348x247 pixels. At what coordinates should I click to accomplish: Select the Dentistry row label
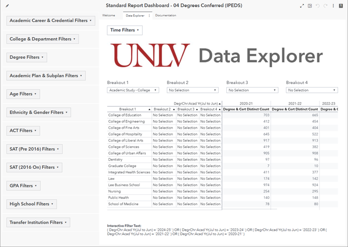pos(115,159)
